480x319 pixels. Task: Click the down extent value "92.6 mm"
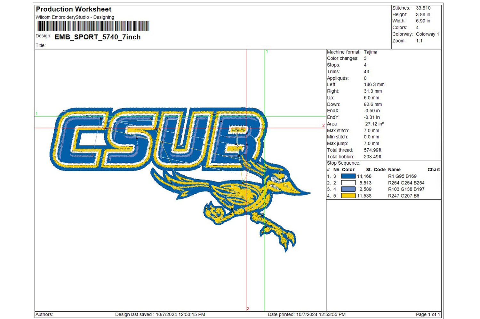coord(373,105)
